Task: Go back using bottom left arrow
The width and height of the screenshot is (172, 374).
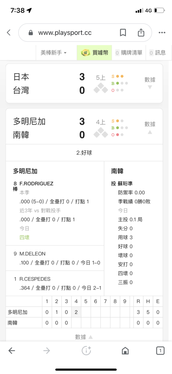Action: (x=12, y=350)
